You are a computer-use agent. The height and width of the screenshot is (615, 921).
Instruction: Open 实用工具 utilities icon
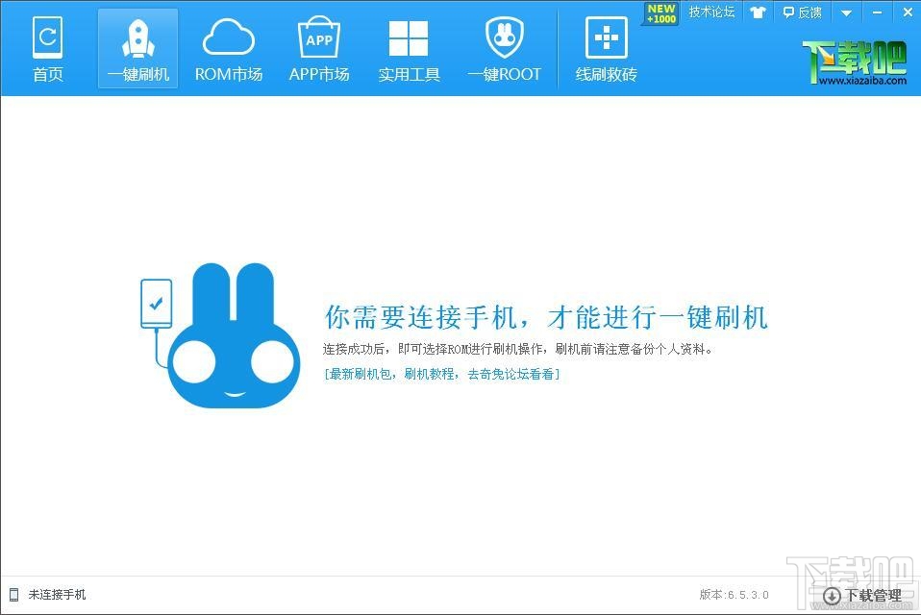click(409, 37)
